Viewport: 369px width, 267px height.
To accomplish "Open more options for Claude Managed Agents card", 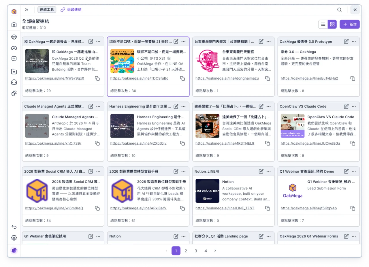I will point(98,106).
